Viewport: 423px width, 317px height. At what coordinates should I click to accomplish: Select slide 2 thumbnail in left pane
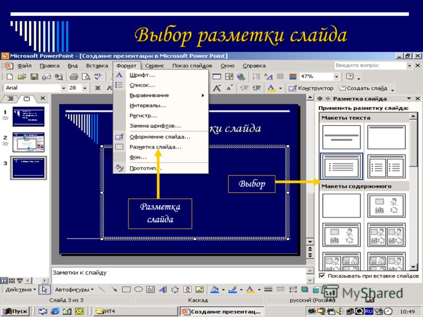click(x=29, y=142)
